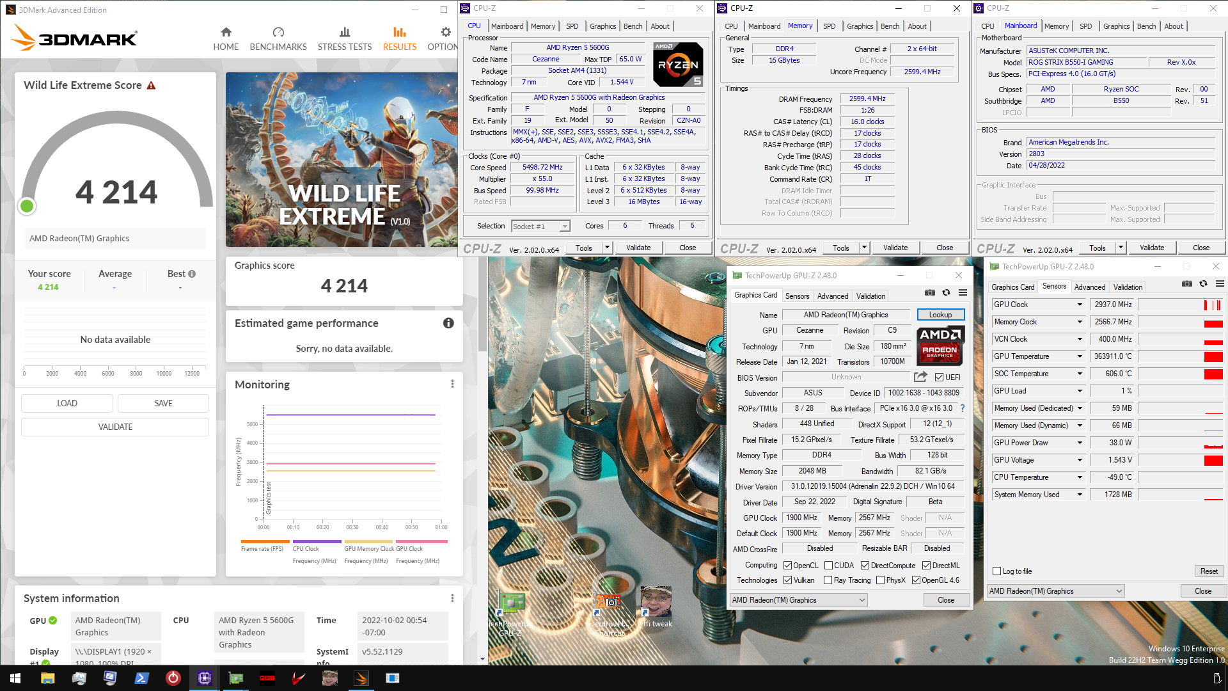
Task: Open Graphics tab in CPU-Z Mainboard window
Action: pyautogui.click(x=1117, y=26)
